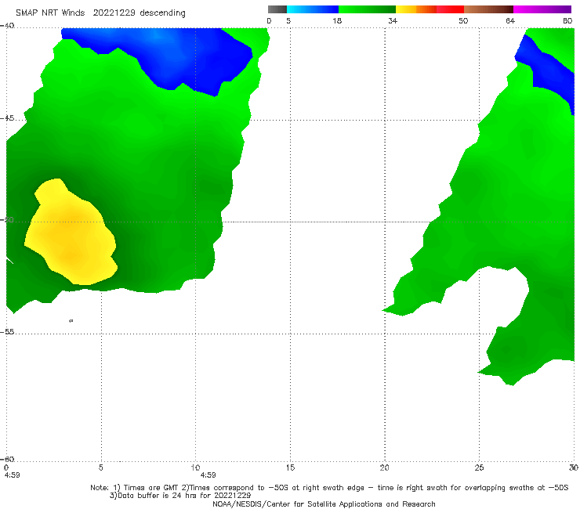580x509 pixels.
Task: Click the gray segment of the color bar
Action: (277, 9)
